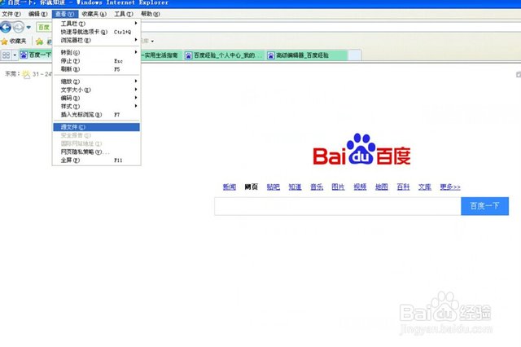Close the open 查看(V) menu
This screenshot has width=521, height=347.
[65, 14]
